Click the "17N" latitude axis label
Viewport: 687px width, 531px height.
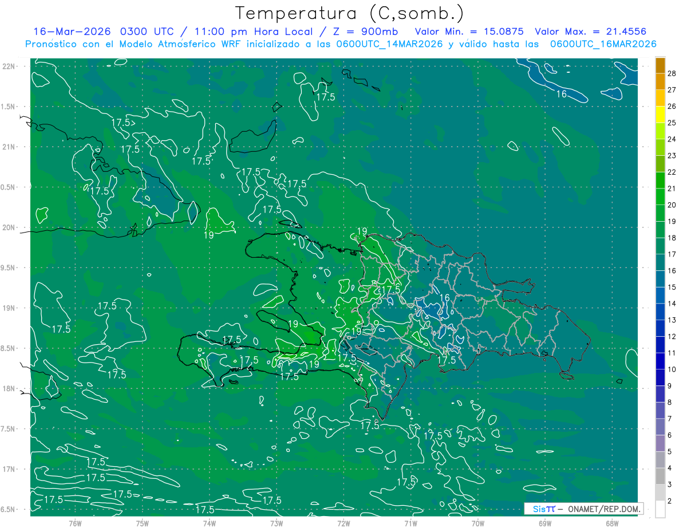coord(9,469)
